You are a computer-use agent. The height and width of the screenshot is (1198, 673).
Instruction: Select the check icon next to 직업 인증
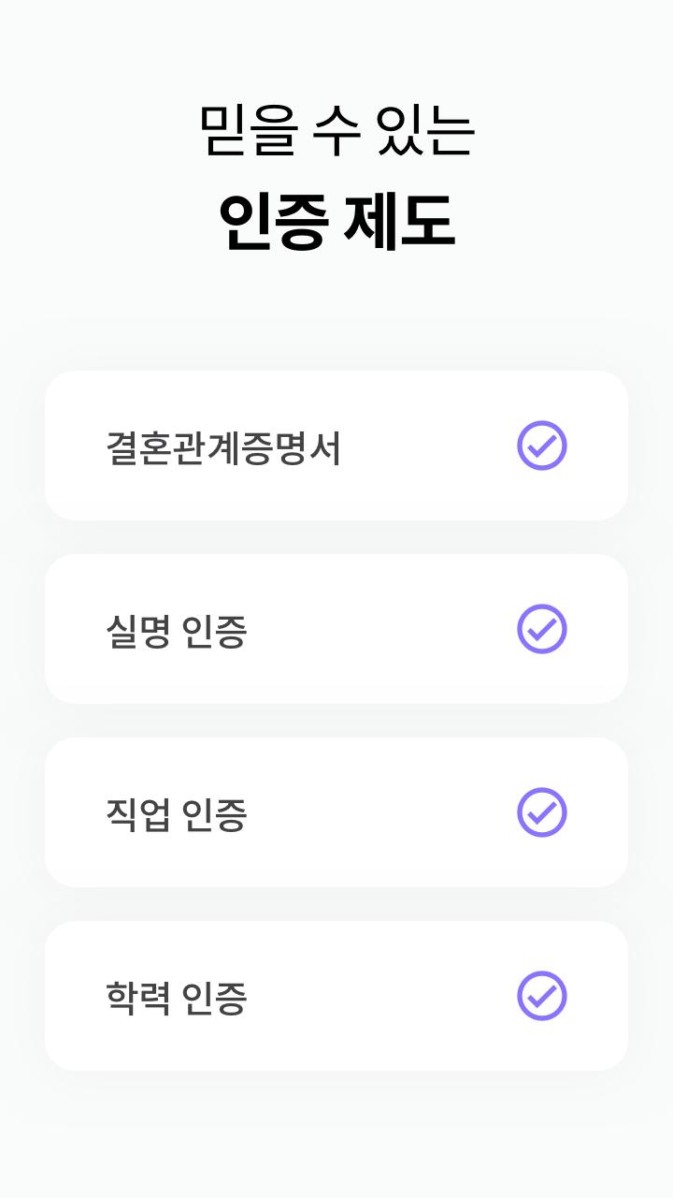[542, 812]
